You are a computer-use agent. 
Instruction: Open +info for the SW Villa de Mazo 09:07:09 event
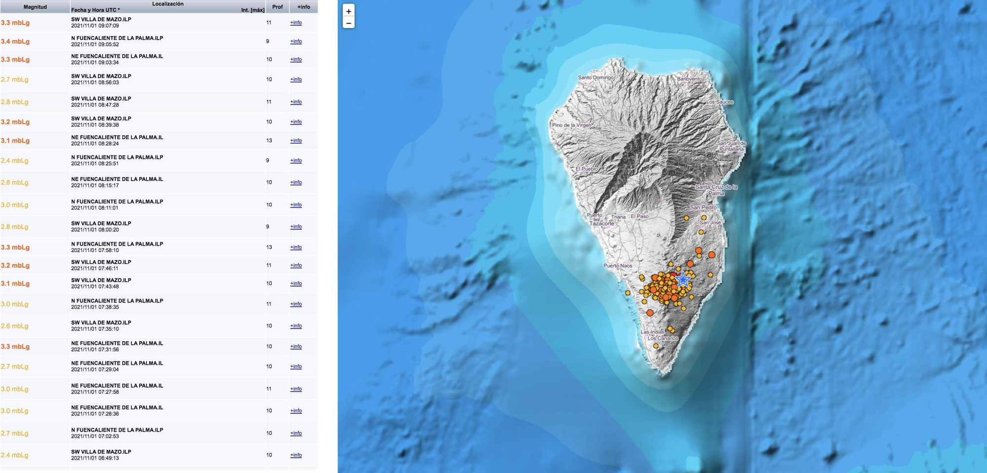(296, 23)
